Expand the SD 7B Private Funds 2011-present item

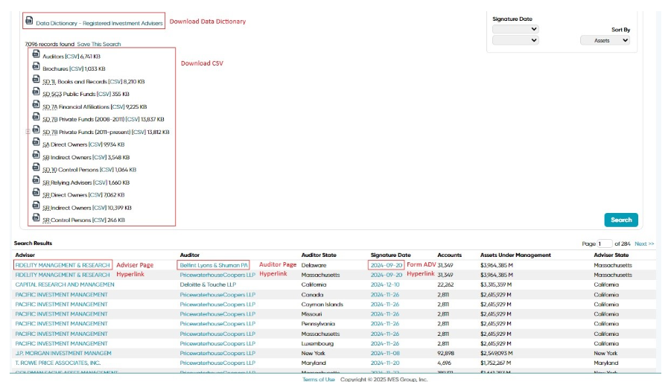pyautogui.click(x=28, y=132)
